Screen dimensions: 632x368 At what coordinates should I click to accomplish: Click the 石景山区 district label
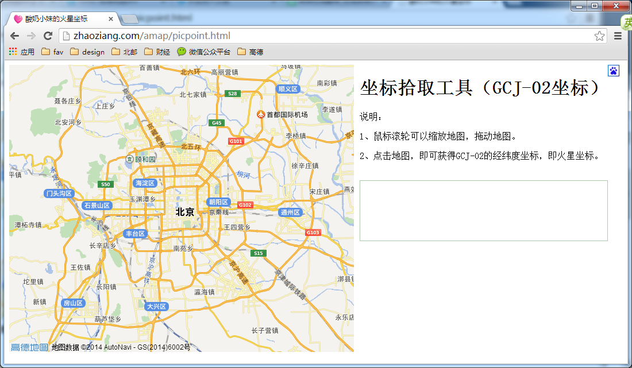point(97,206)
